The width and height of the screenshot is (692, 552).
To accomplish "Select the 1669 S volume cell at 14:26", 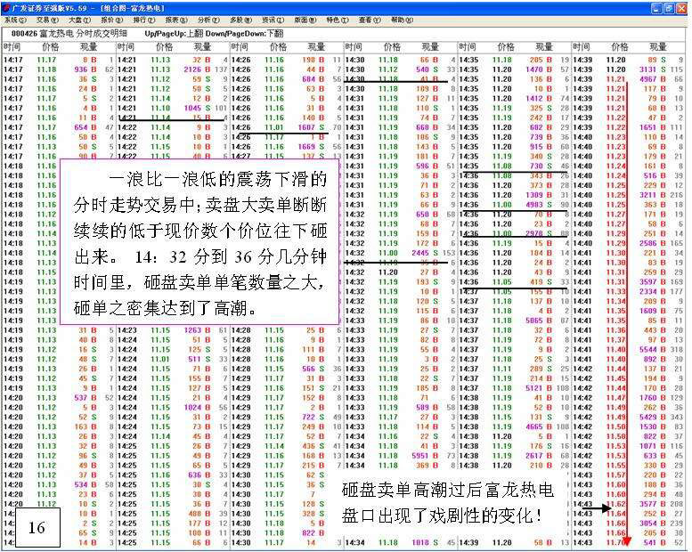I will [x=312, y=147].
